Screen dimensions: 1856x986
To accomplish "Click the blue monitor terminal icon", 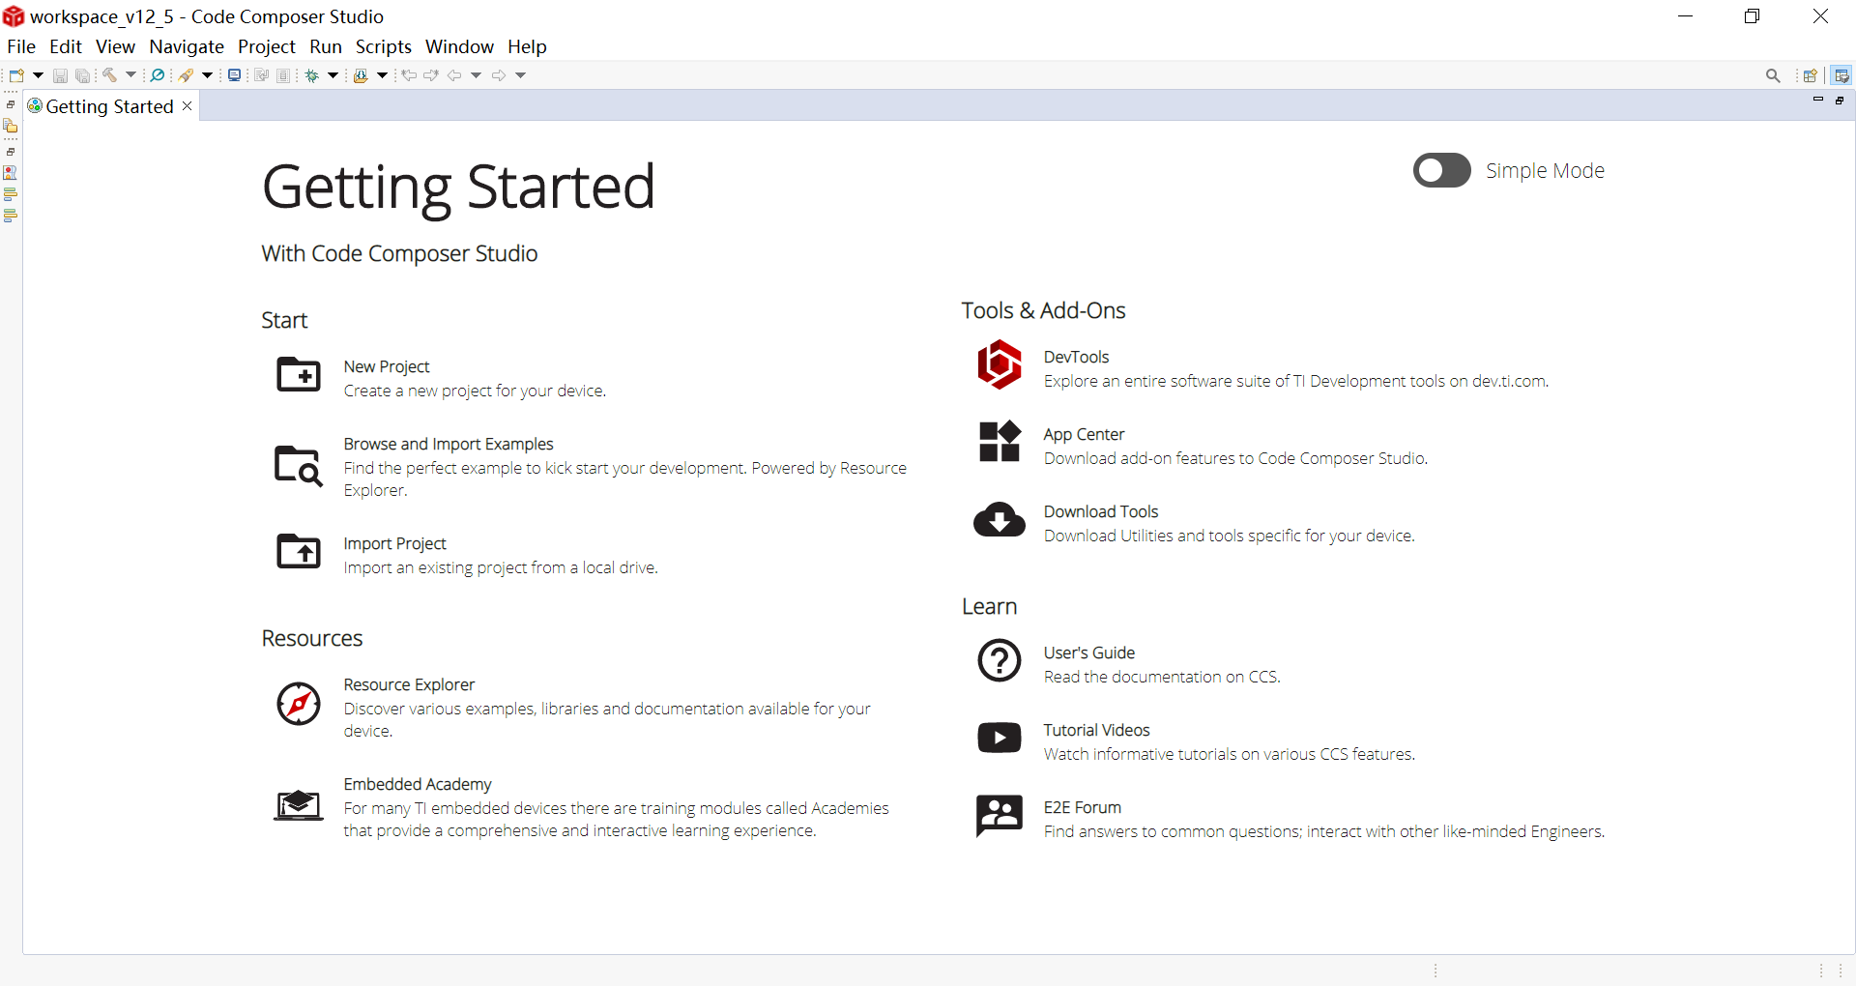I will coord(234,75).
